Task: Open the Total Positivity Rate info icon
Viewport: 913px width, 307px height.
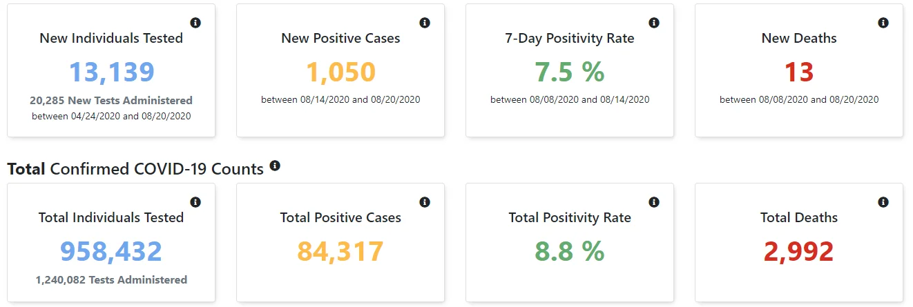Action: (654, 202)
